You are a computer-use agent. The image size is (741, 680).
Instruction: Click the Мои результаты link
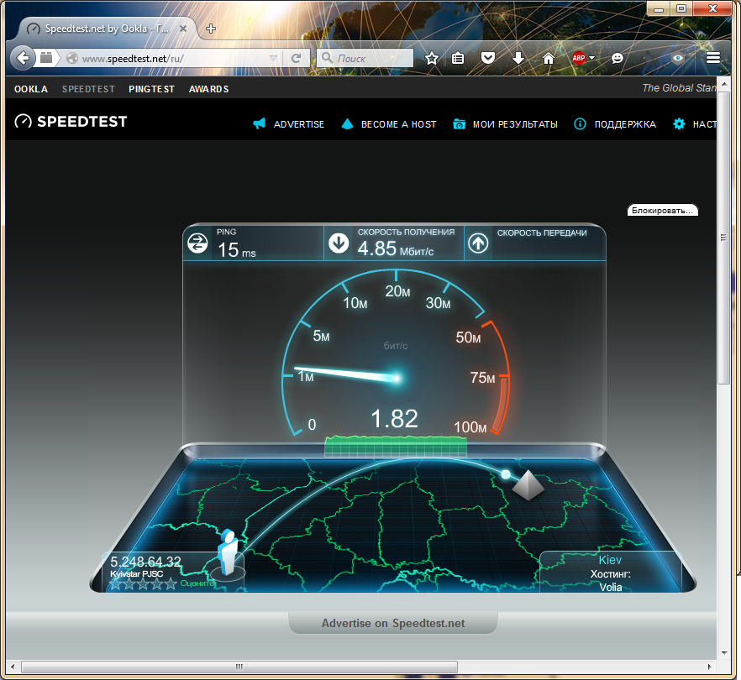click(514, 124)
